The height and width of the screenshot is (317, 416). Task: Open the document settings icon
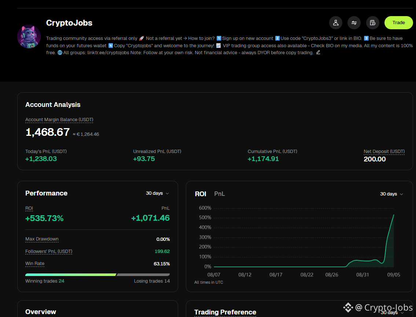point(372,23)
